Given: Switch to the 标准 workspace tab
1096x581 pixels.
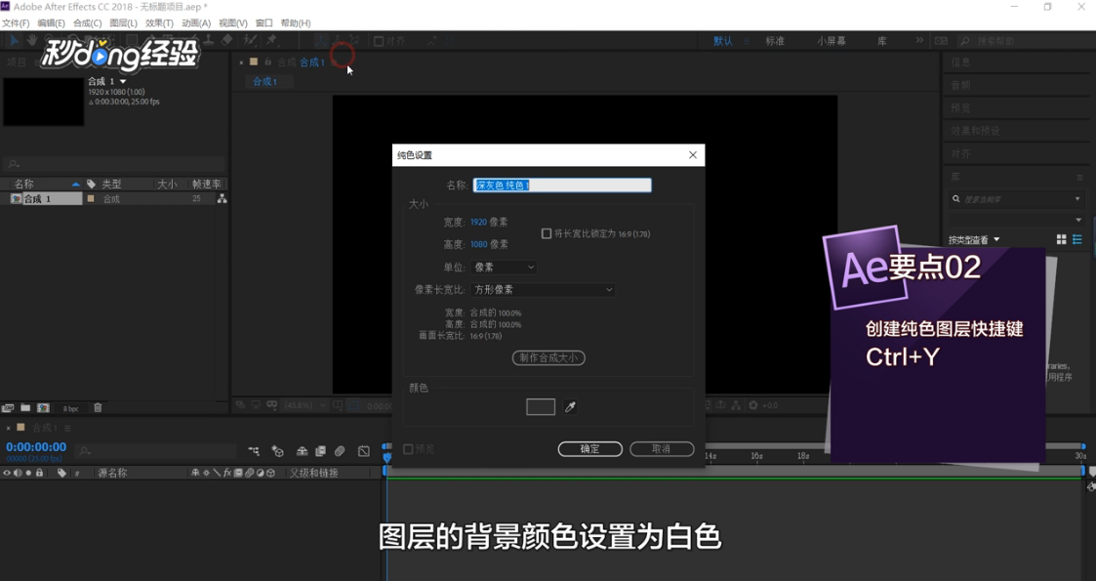Looking at the screenshot, I should (x=775, y=41).
